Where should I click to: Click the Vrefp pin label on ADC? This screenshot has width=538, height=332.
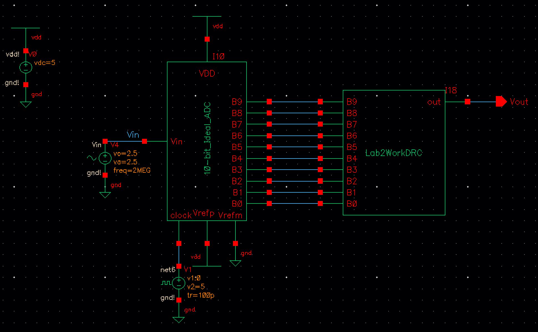tap(204, 213)
